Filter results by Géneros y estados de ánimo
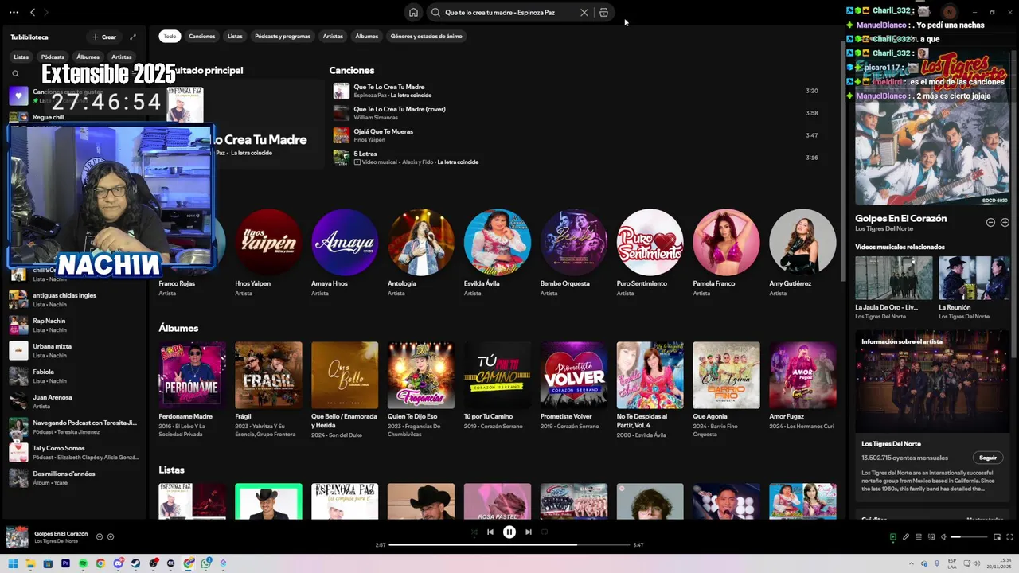The width and height of the screenshot is (1019, 573). coord(426,36)
